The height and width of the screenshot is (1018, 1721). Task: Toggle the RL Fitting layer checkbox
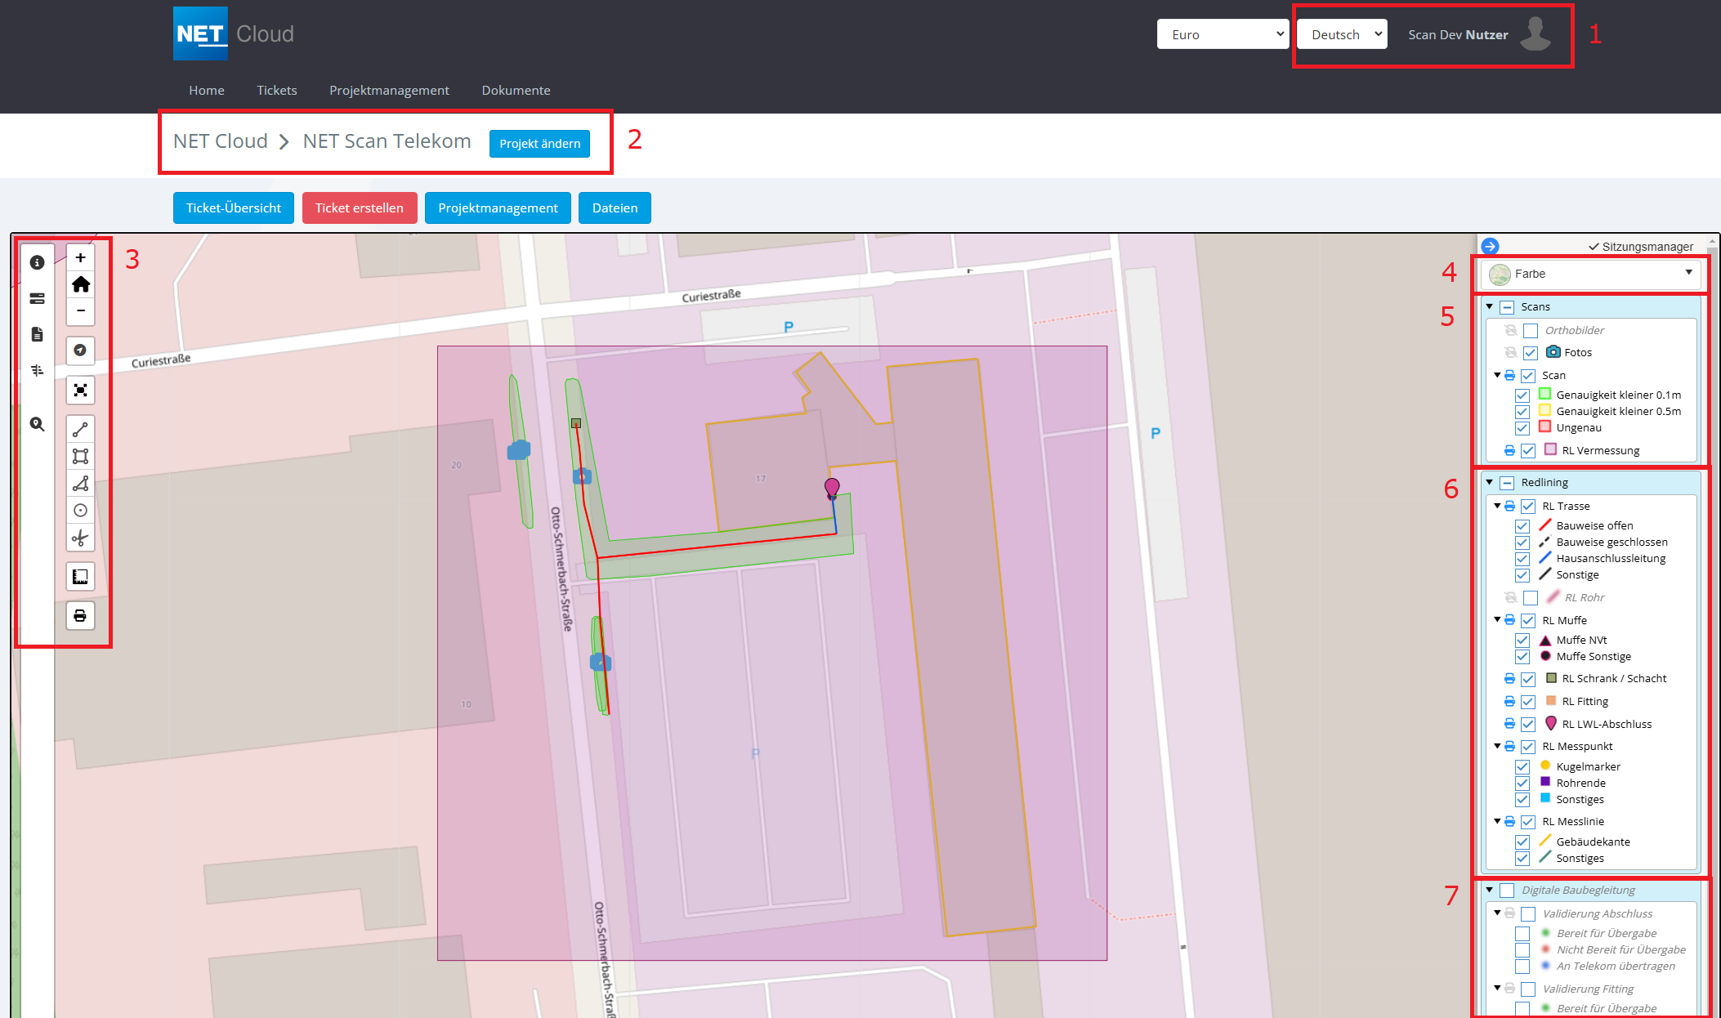click(x=1528, y=702)
